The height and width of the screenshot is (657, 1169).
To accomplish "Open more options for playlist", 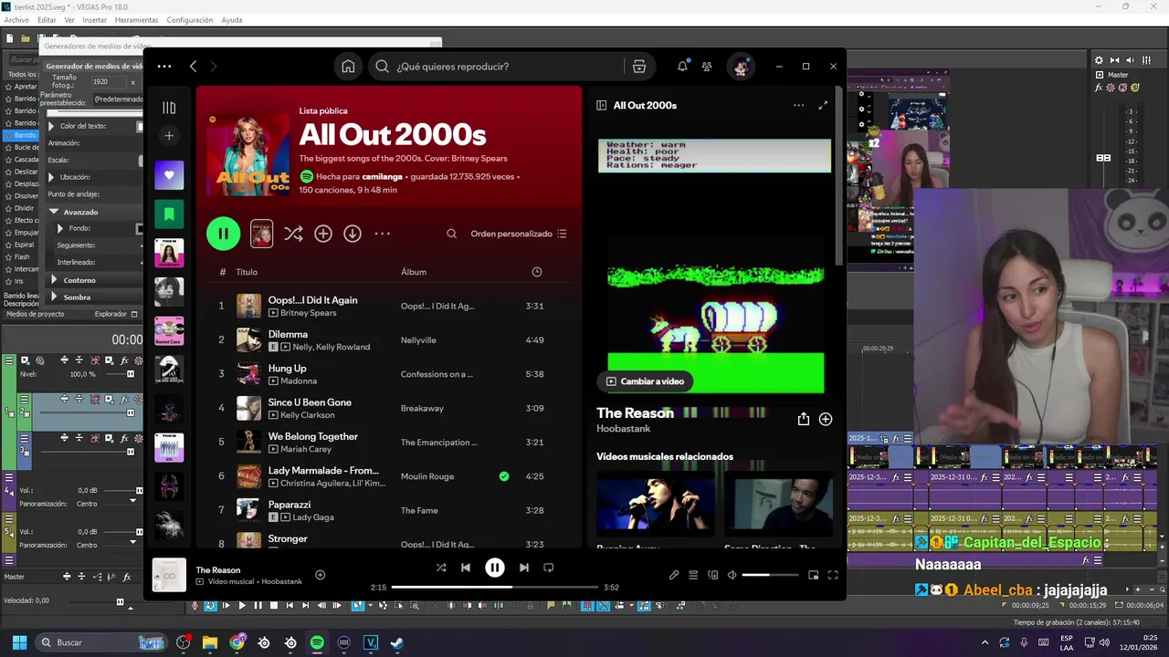I will [x=383, y=234].
